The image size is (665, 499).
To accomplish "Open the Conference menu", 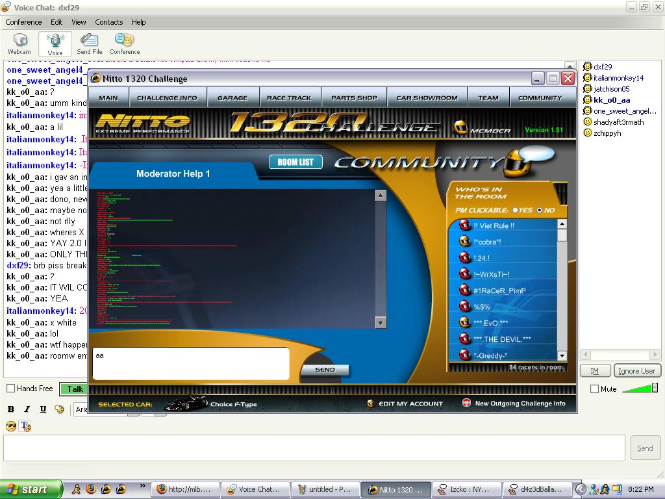I will 23,22.
